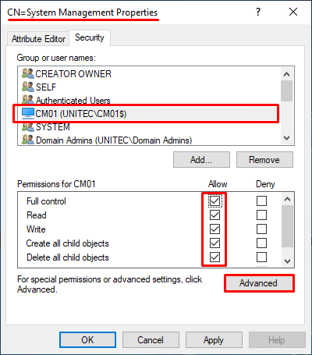Apply the permission changes

pos(214,340)
